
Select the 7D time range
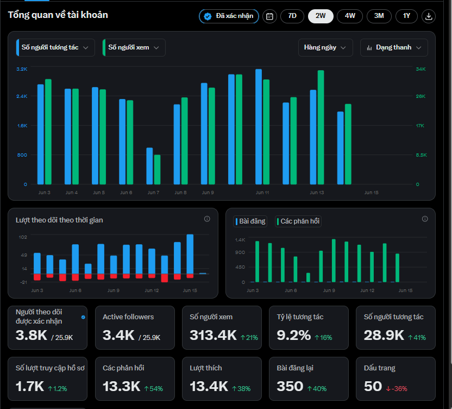[x=292, y=16]
